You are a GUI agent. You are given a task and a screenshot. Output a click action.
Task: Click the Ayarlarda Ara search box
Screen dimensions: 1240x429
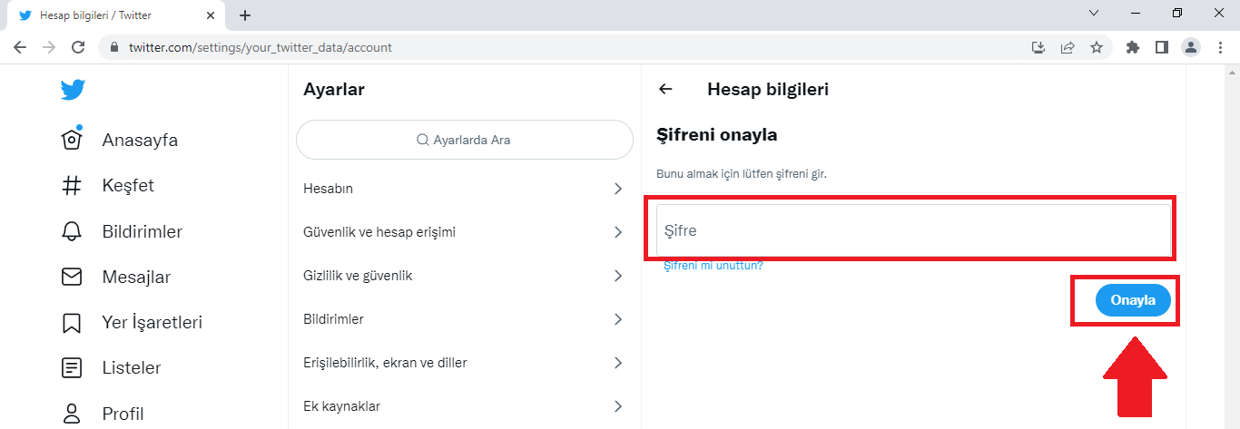(x=464, y=140)
